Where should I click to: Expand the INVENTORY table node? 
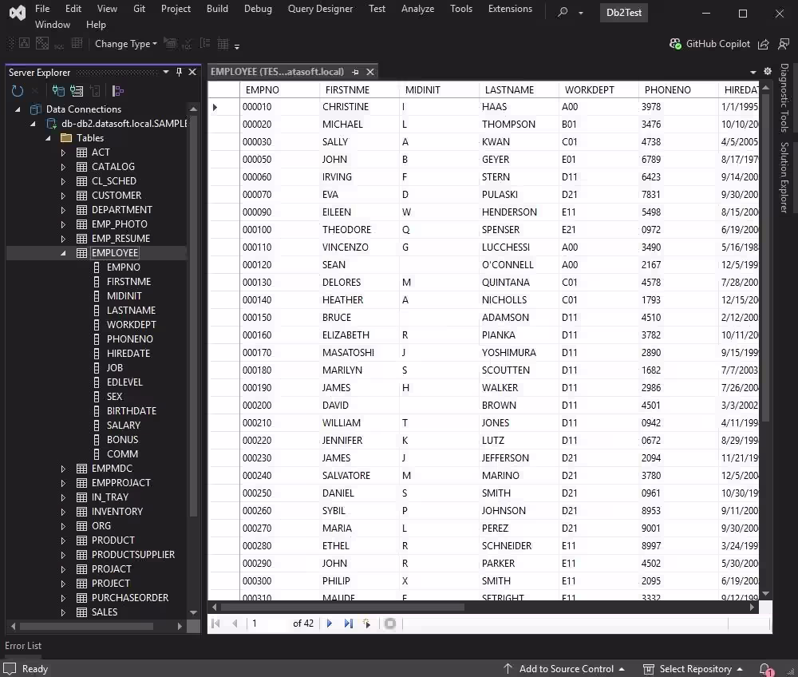point(63,512)
